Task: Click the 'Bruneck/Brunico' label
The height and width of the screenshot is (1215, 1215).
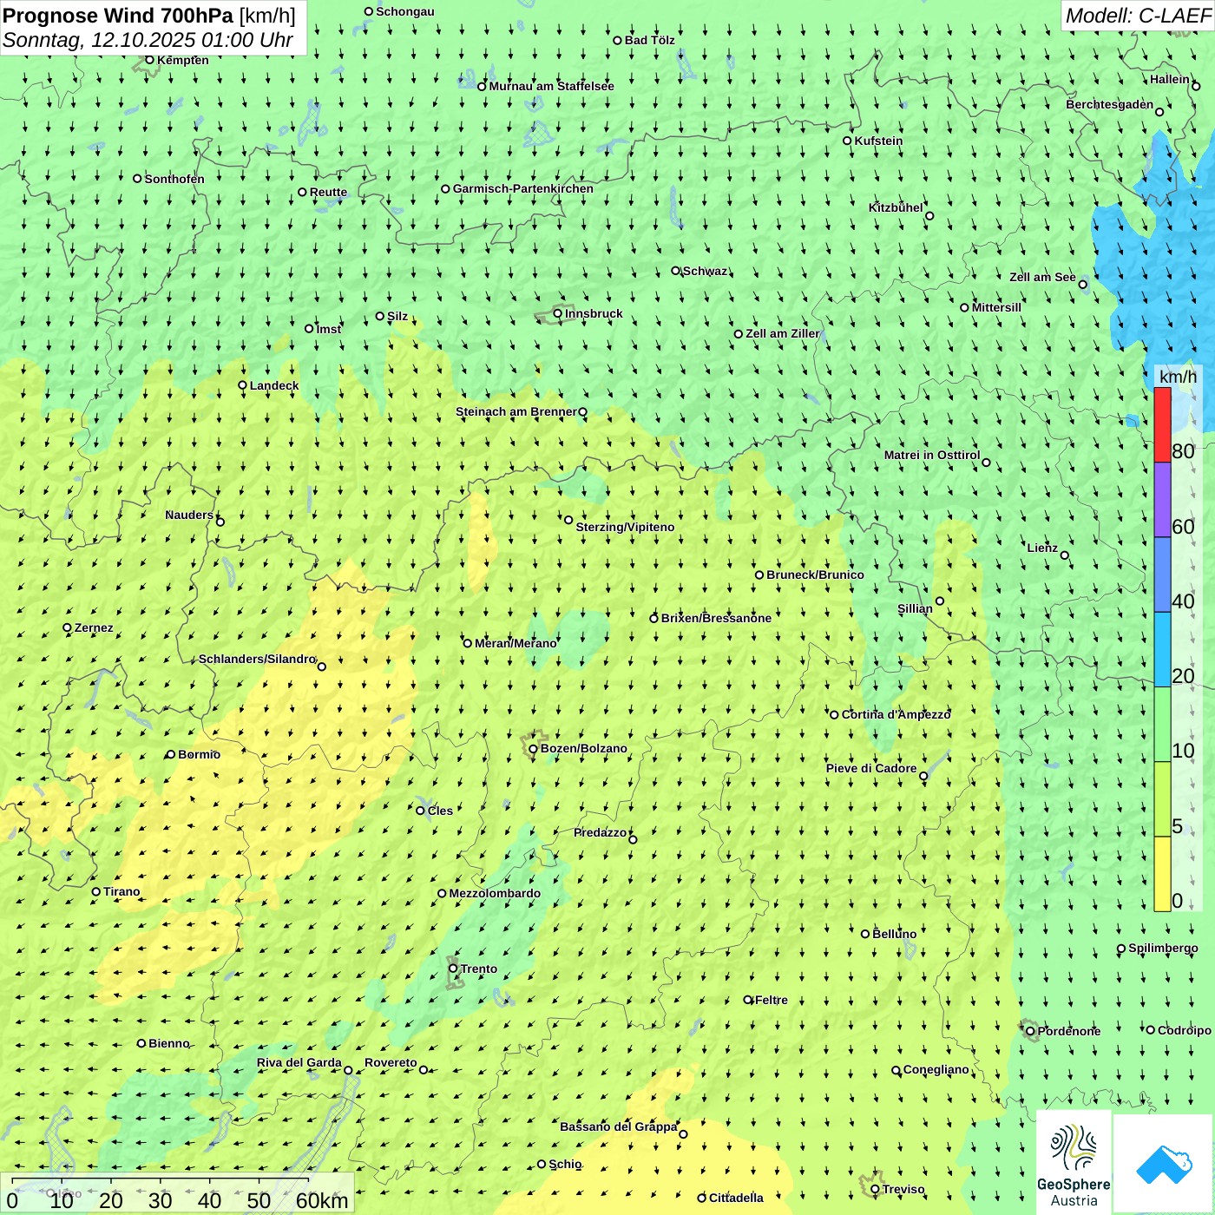Action: 815,575
